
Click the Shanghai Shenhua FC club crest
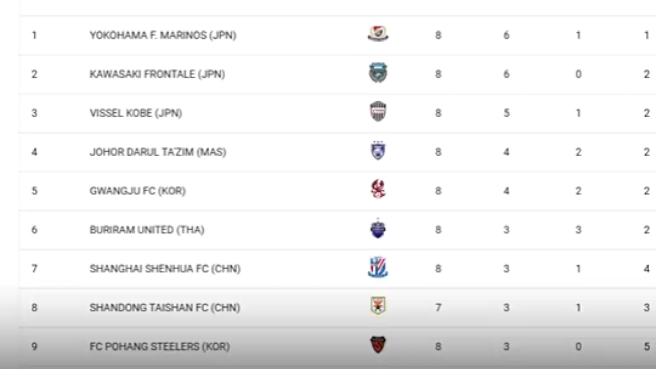378,267
